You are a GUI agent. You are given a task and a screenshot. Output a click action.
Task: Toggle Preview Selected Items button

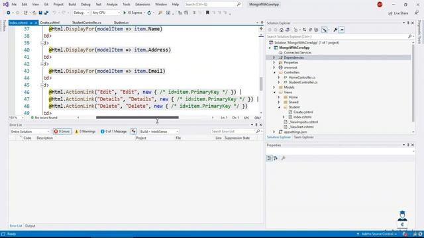point(342,30)
